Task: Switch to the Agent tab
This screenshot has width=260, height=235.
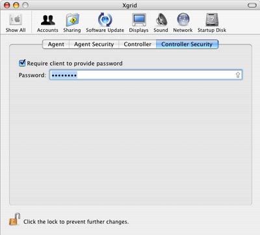Action: [x=56, y=44]
